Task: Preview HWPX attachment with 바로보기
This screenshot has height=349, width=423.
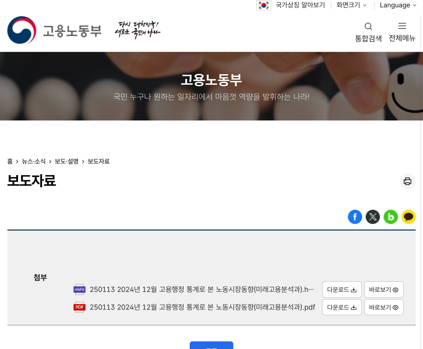Action: pyautogui.click(x=384, y=289)
